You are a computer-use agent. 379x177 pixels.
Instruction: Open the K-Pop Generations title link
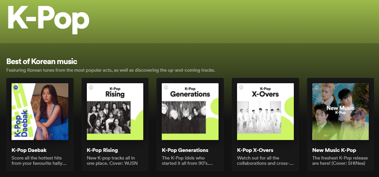tap(185, 150)
